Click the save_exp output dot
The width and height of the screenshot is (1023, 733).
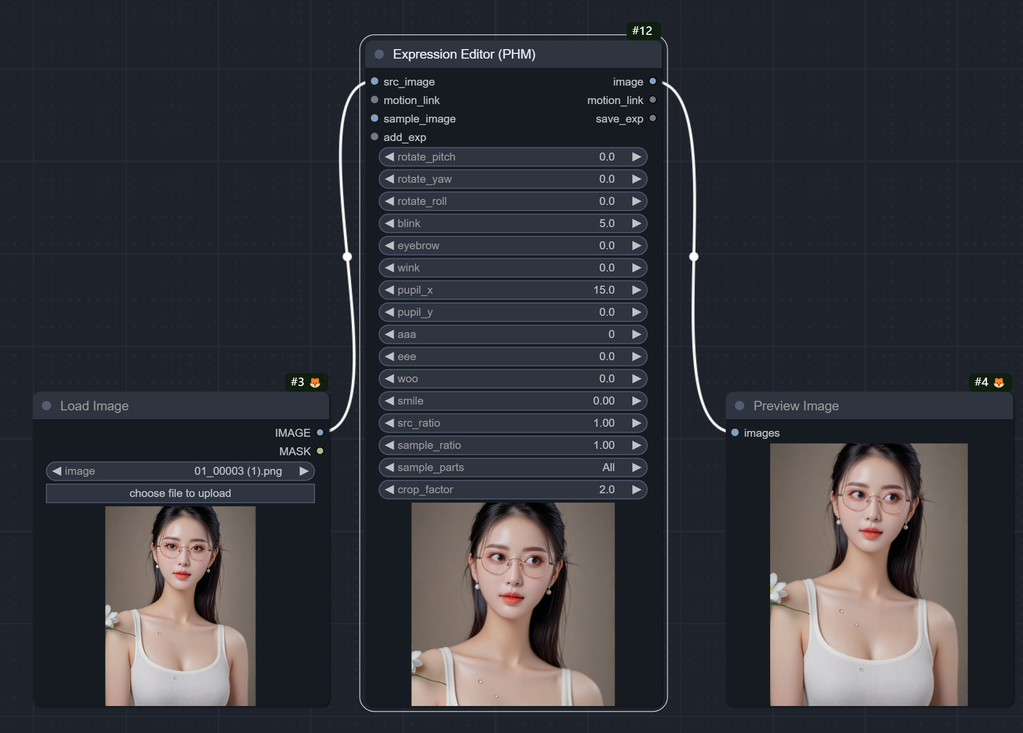(652, 119)
